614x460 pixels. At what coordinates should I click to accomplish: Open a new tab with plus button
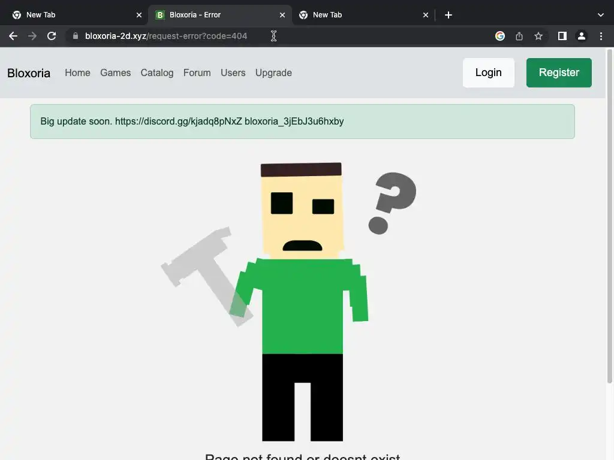point(449,15)
